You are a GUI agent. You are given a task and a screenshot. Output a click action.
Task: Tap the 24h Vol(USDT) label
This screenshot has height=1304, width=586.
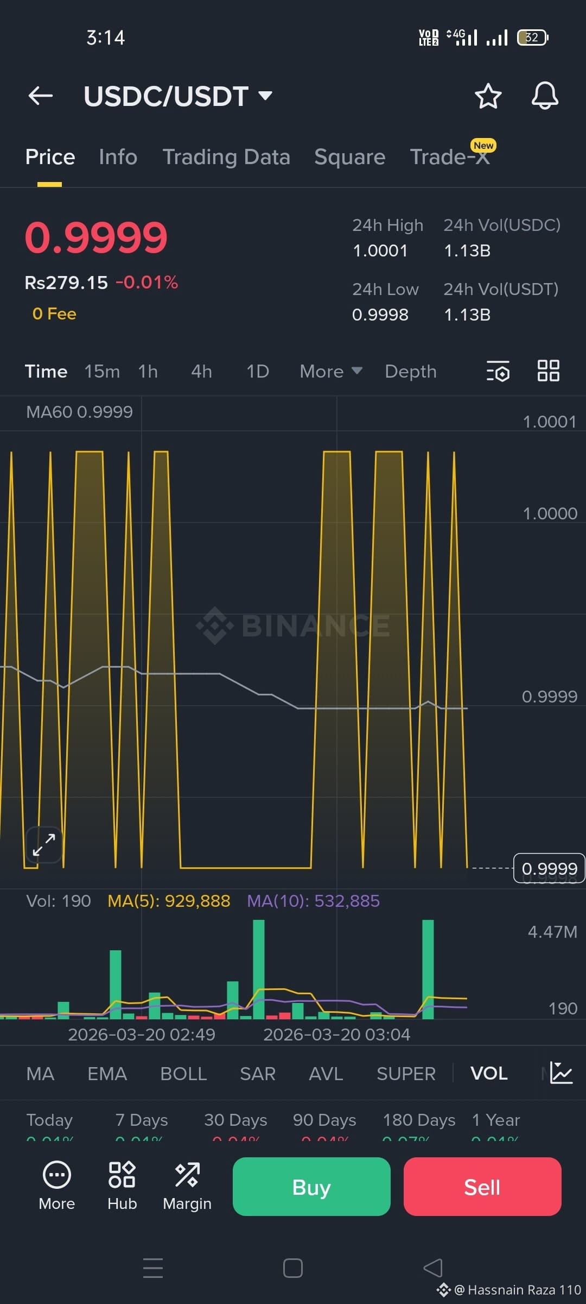[501, 289]
